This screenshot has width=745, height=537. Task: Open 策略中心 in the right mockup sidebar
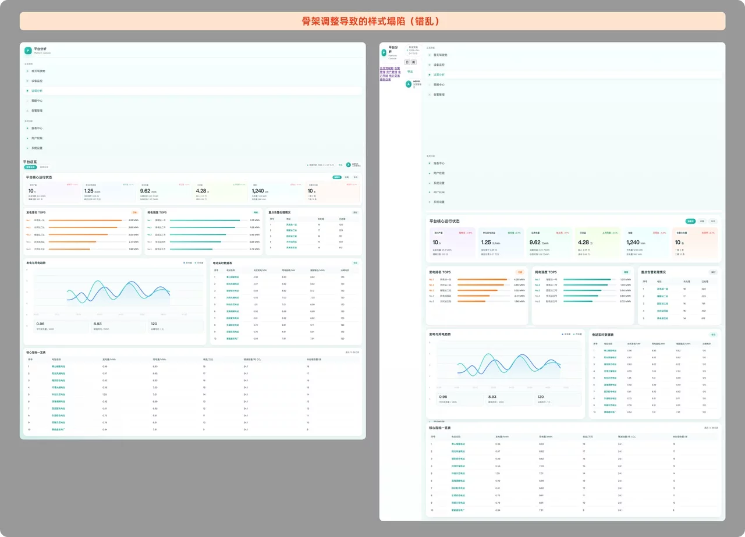coord(439,84)
